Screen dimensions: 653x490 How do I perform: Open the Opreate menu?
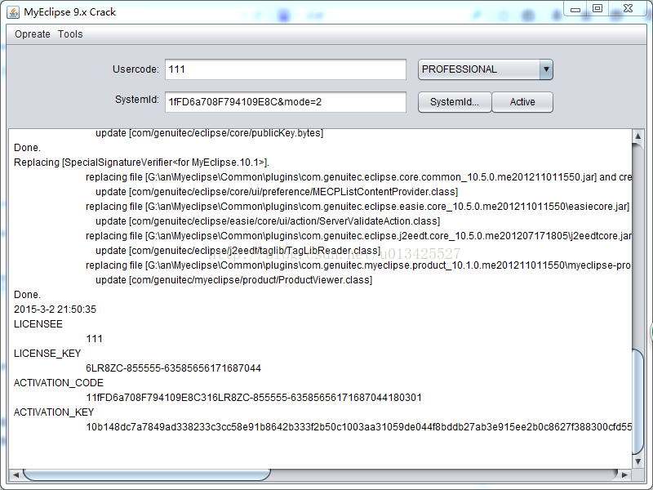(x=32, y=34)
